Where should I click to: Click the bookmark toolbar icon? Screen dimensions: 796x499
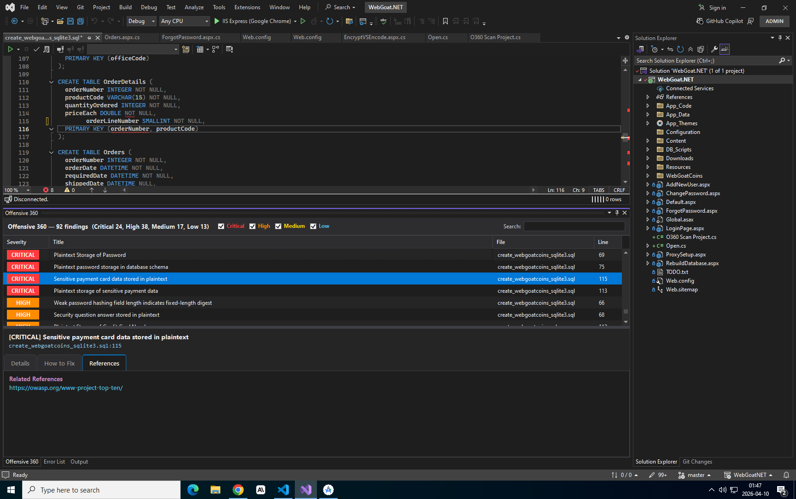[x=445, y=21]
